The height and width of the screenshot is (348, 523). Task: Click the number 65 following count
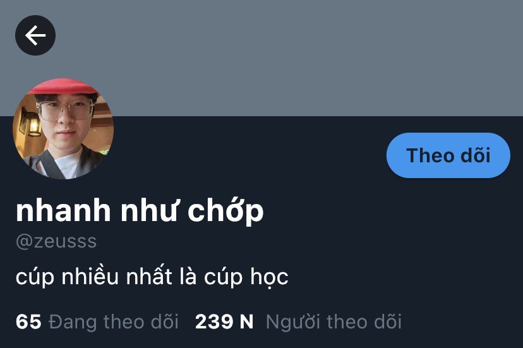point(28,321)
